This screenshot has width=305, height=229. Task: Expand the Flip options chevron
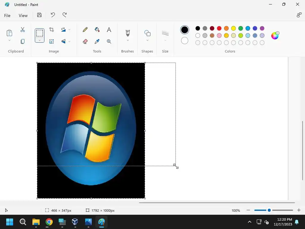click(x=69, y=41)
